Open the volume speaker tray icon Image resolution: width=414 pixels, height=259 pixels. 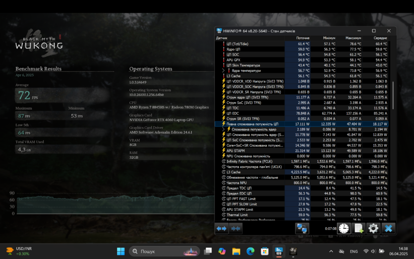click(x=373, y=252)
